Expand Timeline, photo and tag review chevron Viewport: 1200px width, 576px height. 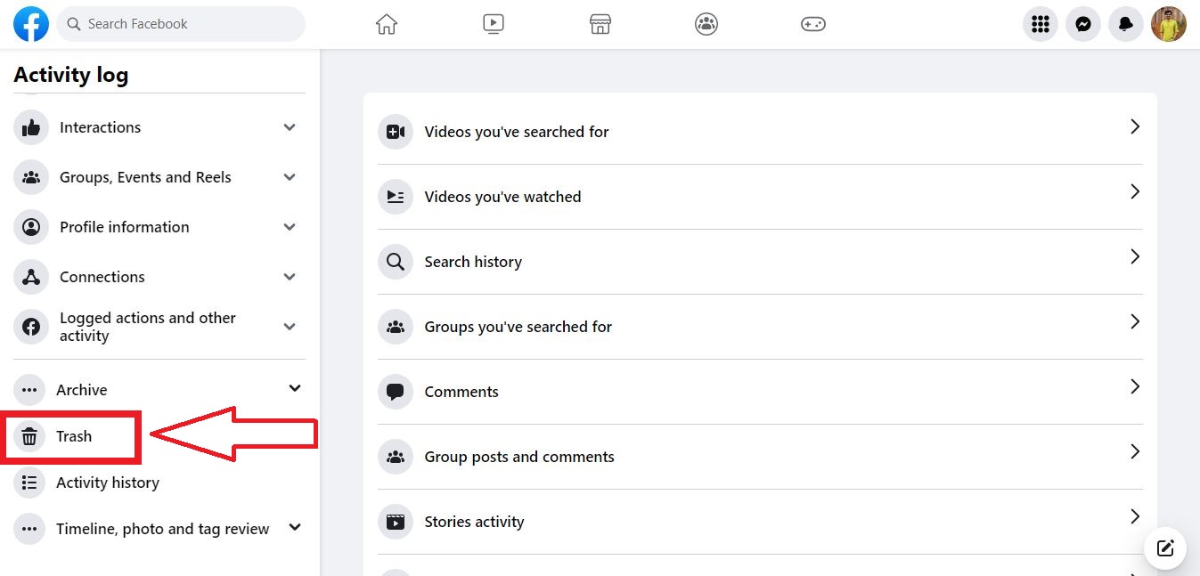coord(295,527)
